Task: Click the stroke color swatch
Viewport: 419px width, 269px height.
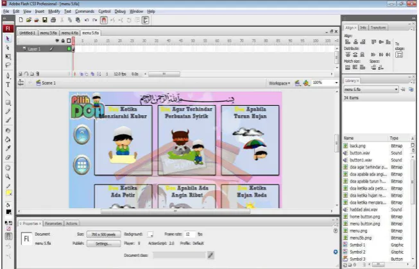Action: point(8,193)
